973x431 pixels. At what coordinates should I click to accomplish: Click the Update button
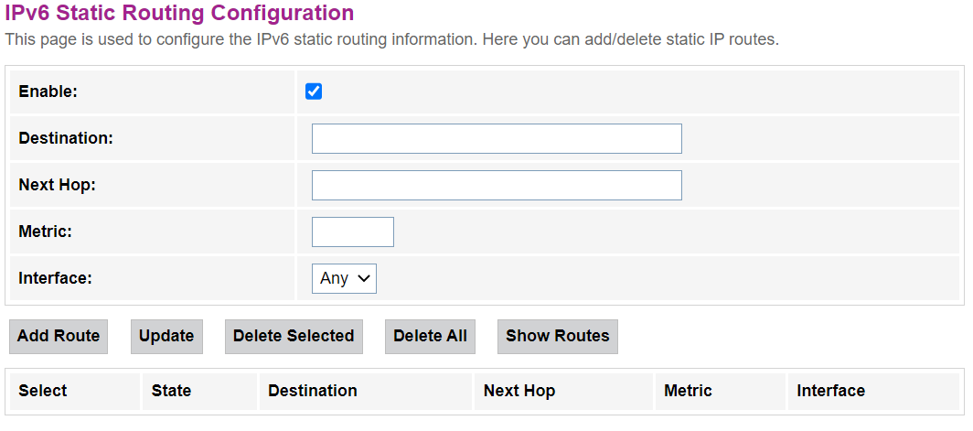coord(166,336)
